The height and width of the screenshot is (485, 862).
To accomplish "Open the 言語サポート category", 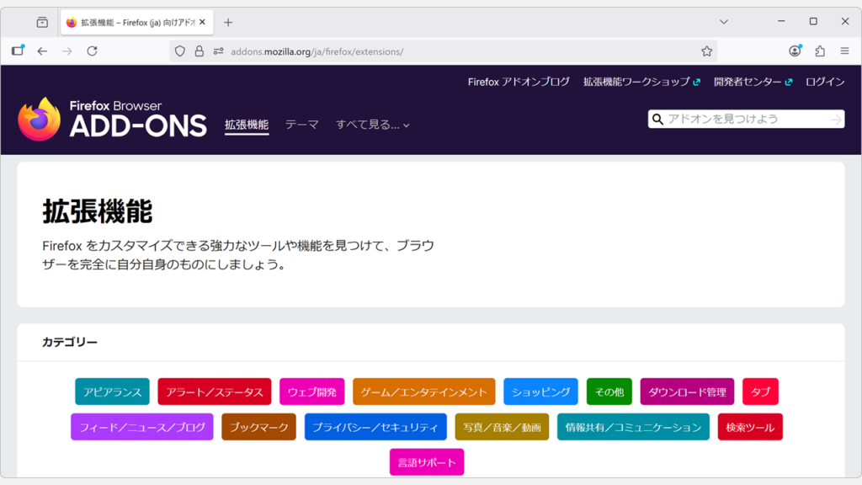I will click(427, 462).
